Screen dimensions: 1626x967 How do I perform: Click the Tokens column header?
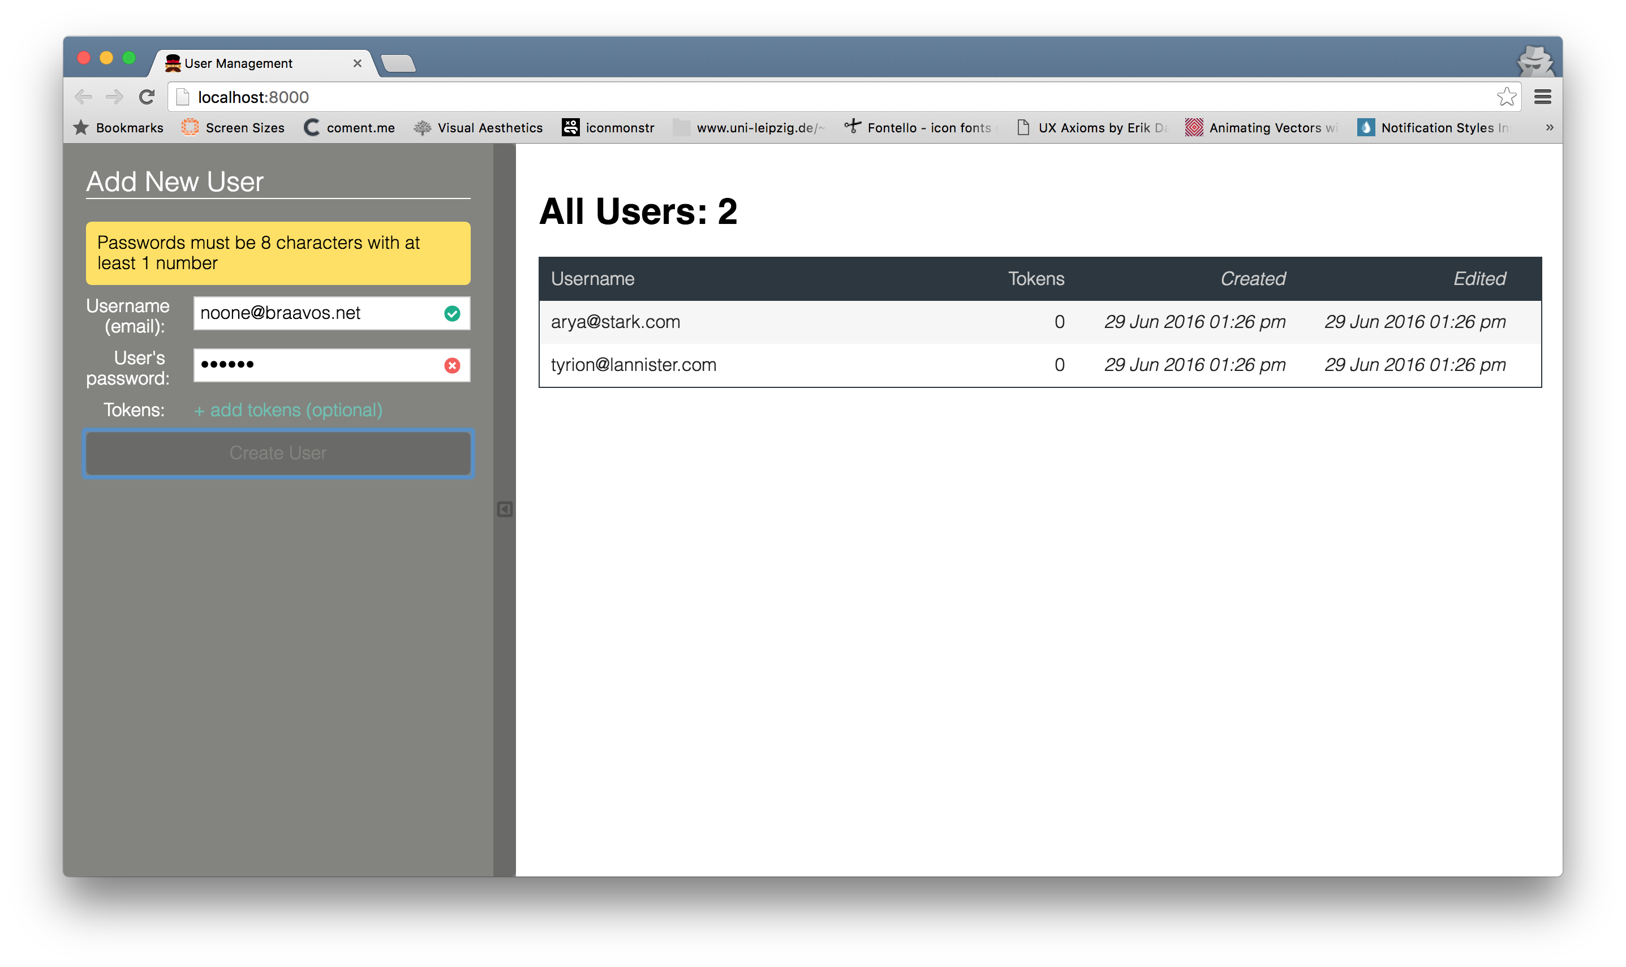[1036, 279]
